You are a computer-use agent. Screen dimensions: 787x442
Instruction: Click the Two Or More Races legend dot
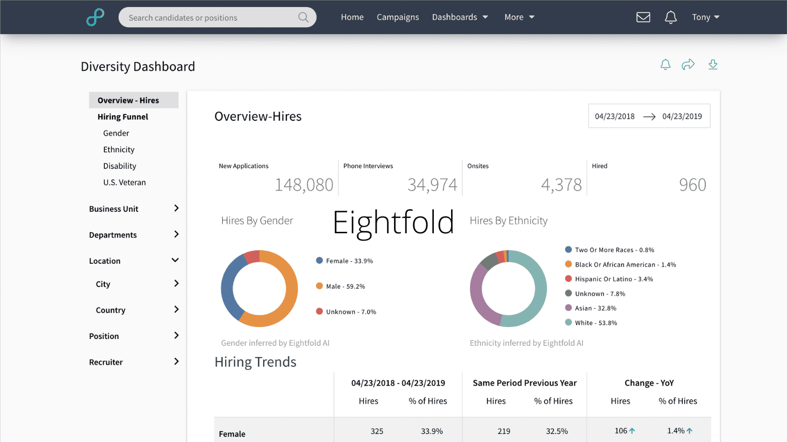[569, 249]
